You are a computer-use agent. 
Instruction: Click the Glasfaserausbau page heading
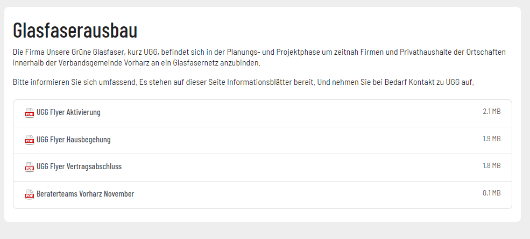tap(75, 30)
